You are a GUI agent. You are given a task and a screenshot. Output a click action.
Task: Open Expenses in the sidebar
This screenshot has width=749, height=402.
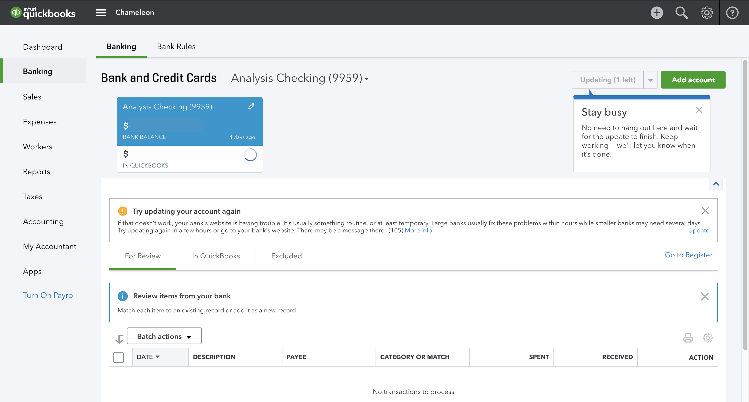[x=40, y=122]
